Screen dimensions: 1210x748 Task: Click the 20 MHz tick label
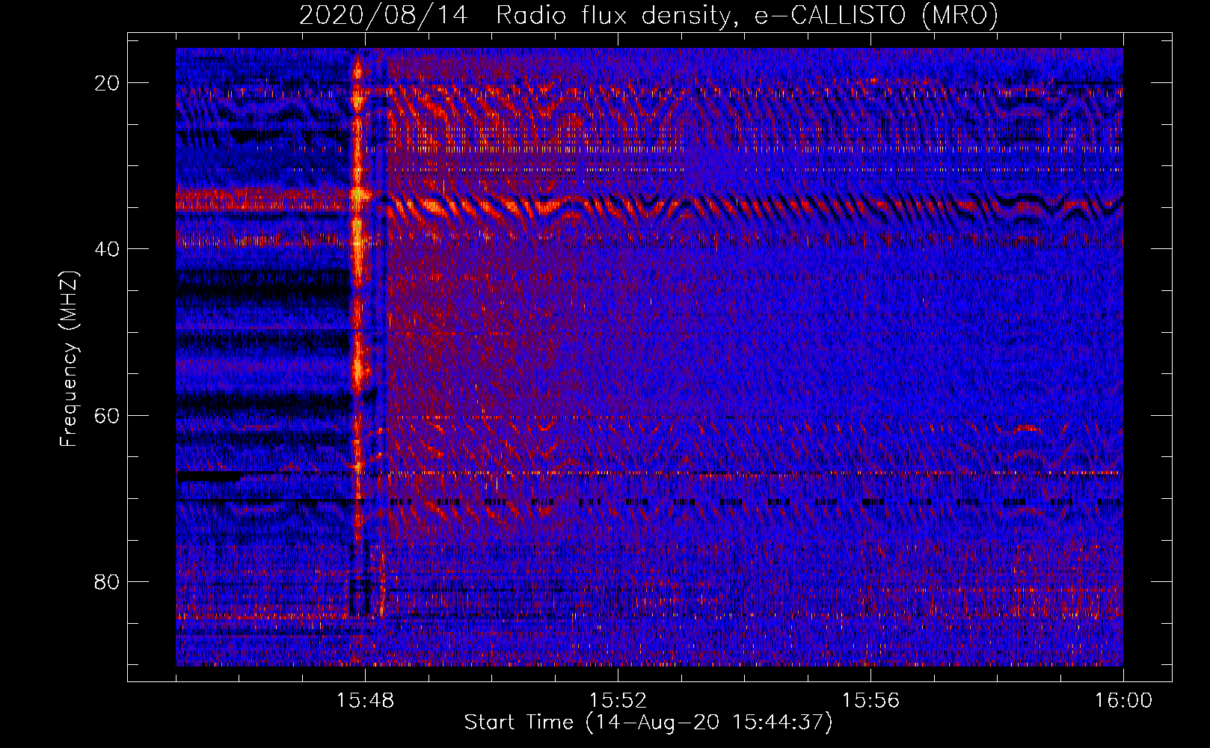[x=108, y=83]
